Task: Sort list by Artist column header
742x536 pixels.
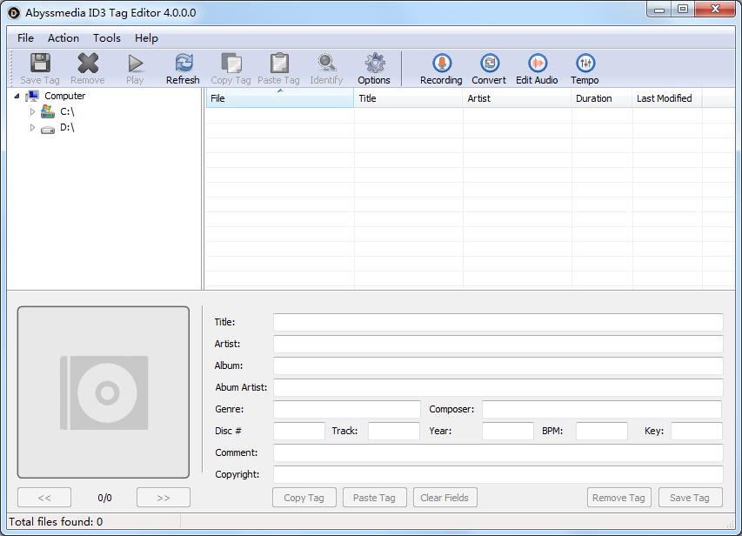Action: (517, 98)
